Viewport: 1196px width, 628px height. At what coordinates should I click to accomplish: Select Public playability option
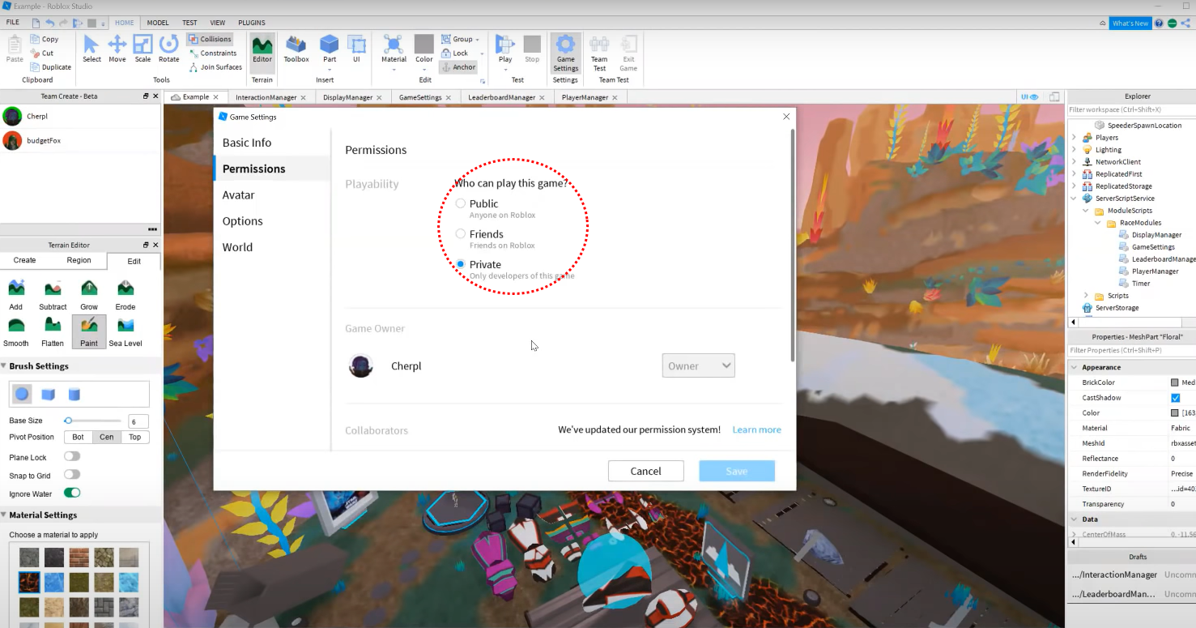[x=461, y=203]
